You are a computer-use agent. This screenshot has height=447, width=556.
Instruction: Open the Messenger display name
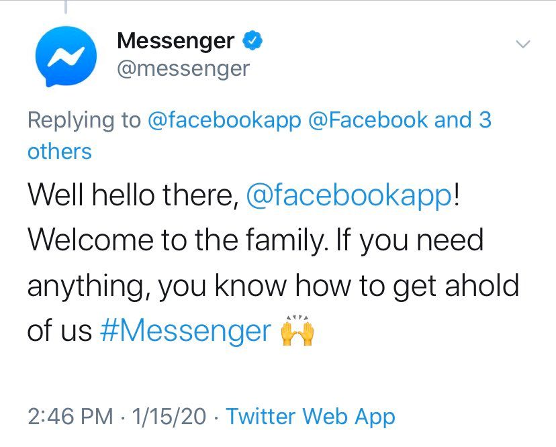tap(175, 41)
